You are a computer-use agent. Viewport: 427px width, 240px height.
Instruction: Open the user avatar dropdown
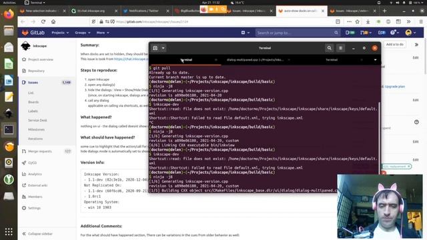coord(410,33)
